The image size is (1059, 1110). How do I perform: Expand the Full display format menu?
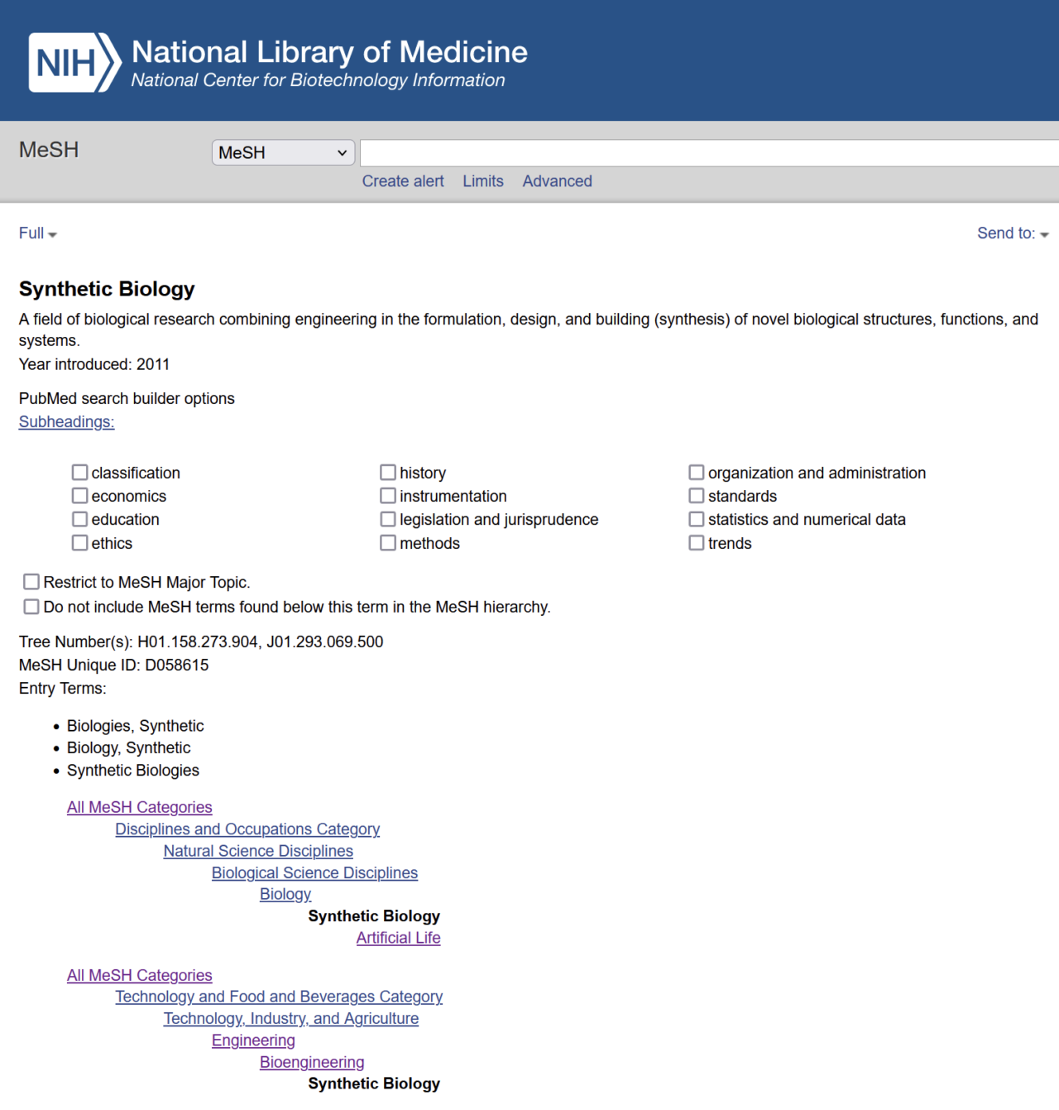(38, 233)
